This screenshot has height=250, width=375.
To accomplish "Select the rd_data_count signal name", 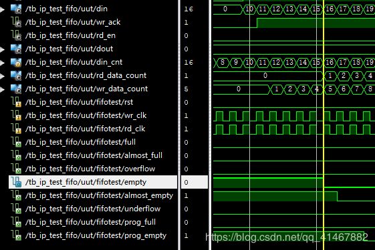I will [86, 75].
